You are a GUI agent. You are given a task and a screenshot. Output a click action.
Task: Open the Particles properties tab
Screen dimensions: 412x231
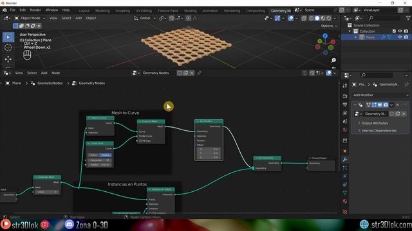tap(345, 167)
